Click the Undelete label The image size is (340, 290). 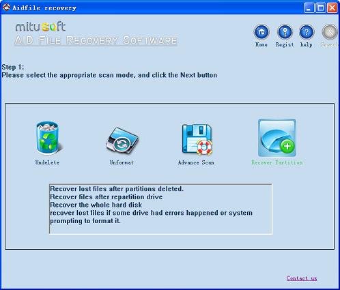[47, 162]
